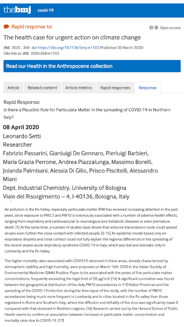Image resolution: width=184 pixels, height=327 pixels.
Task: Click the BMJ logo in the header
Action: pyautogui.click(x=17, y=10)
